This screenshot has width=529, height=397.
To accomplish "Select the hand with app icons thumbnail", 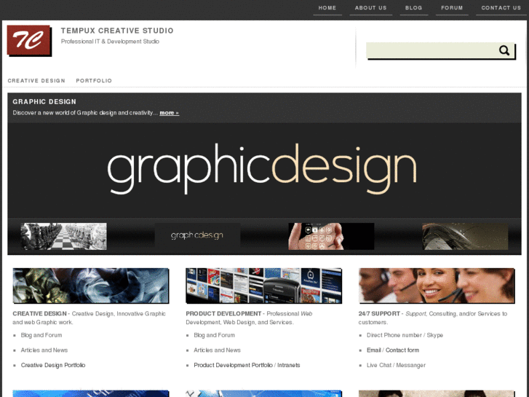I will point(331,236).
